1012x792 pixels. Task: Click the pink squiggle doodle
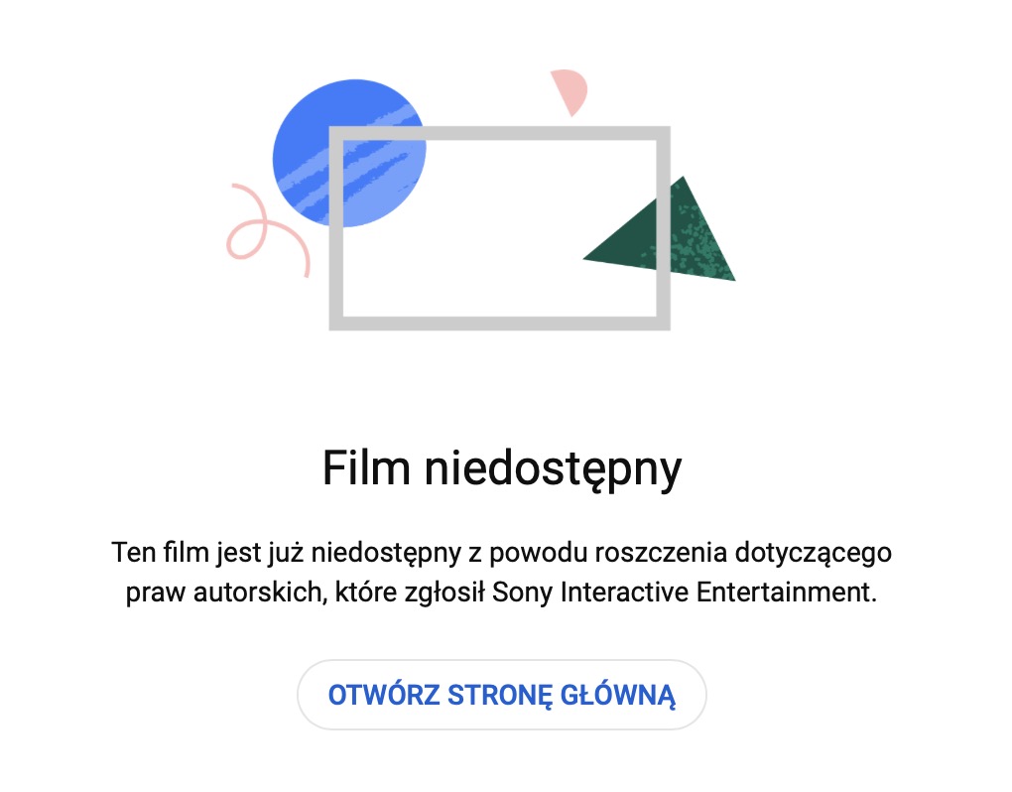(x=266, y=229)
